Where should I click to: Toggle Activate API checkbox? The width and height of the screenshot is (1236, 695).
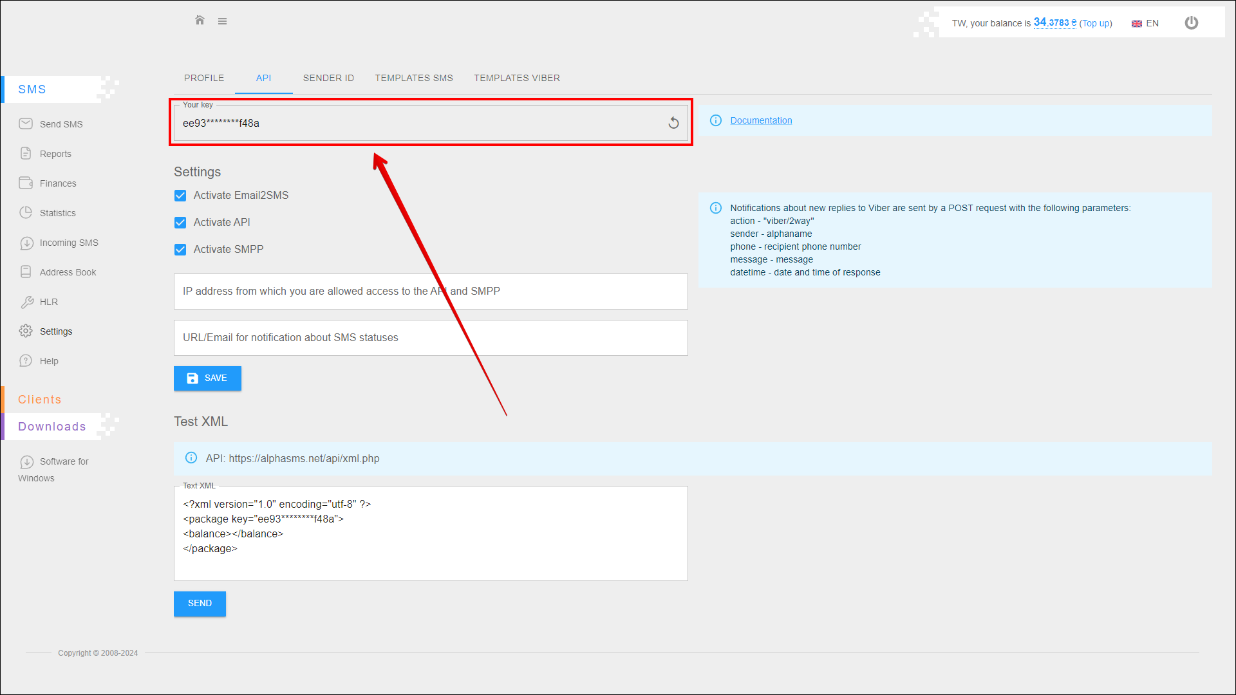180,223
